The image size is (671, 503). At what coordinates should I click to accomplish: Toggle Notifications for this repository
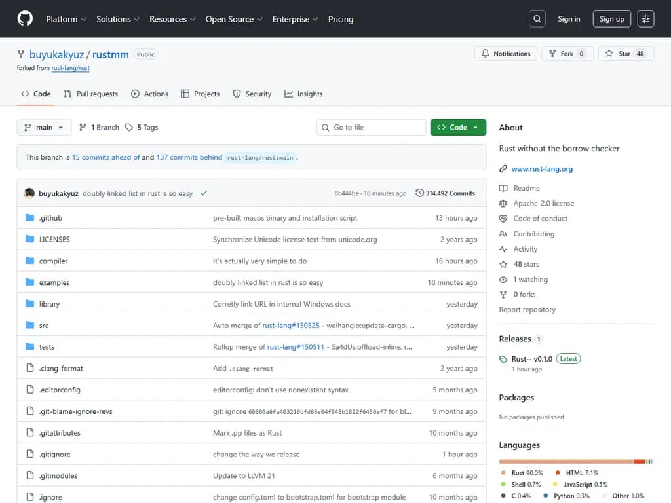point(506,54)
